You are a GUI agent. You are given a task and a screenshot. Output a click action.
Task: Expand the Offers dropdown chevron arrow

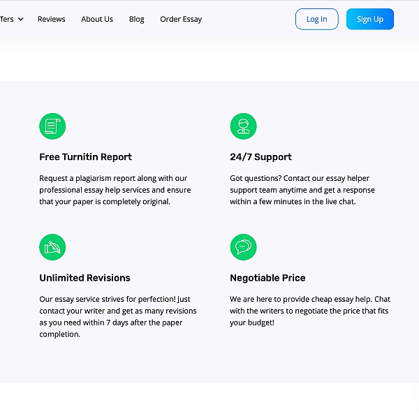(x=20, y=20)
